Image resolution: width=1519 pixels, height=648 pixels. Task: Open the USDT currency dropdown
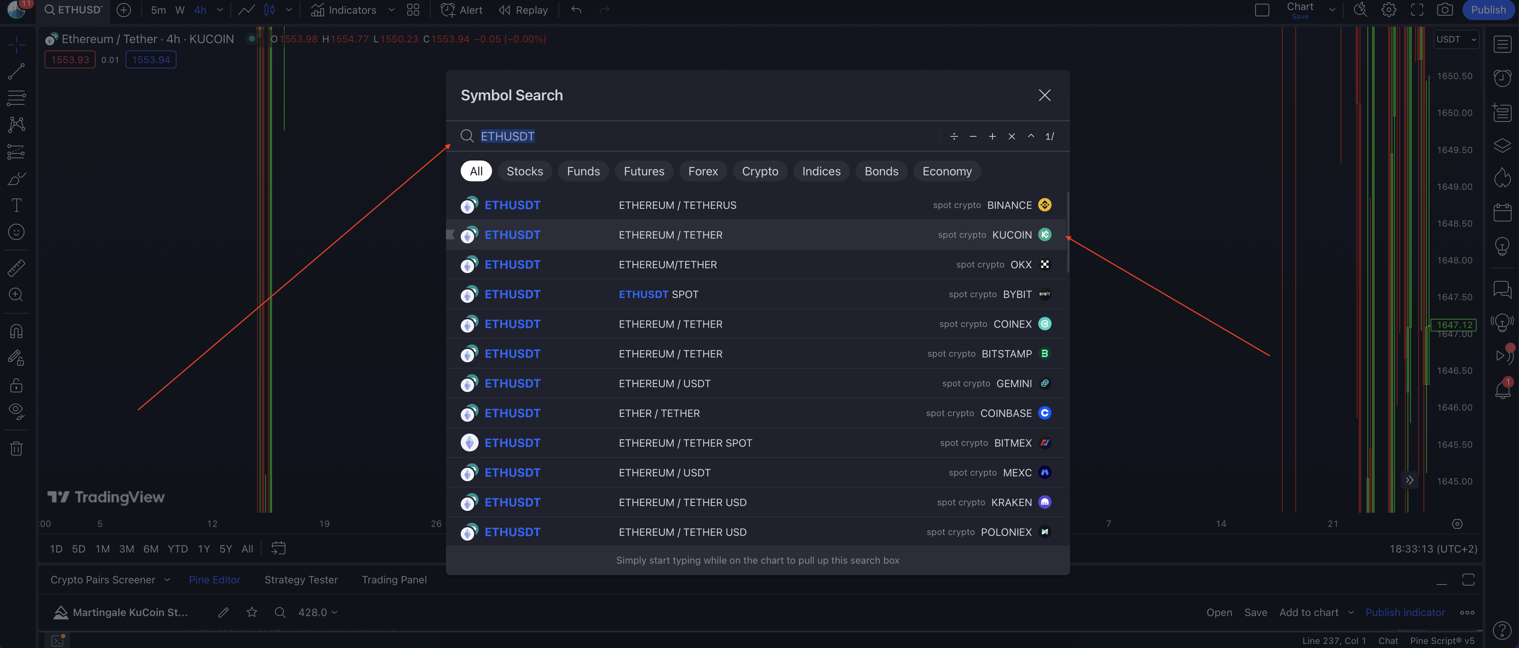[x=1456, y=39]
